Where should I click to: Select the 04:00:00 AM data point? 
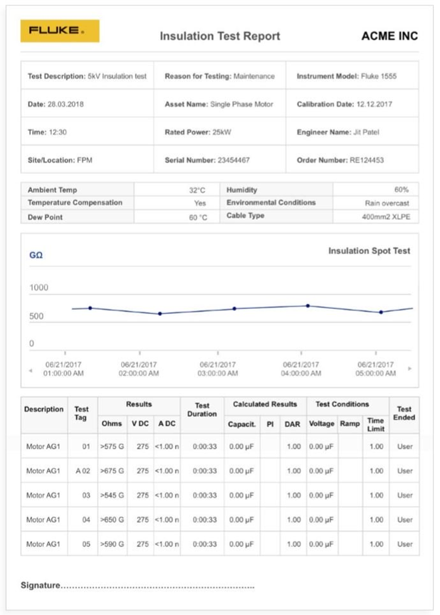click(x=308, y=305)
